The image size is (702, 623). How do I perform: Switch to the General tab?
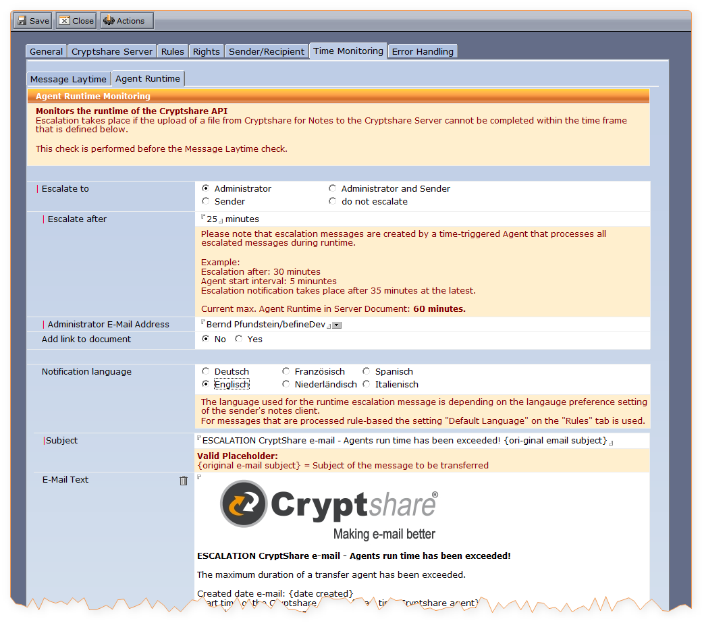click(x=46, y=51)
